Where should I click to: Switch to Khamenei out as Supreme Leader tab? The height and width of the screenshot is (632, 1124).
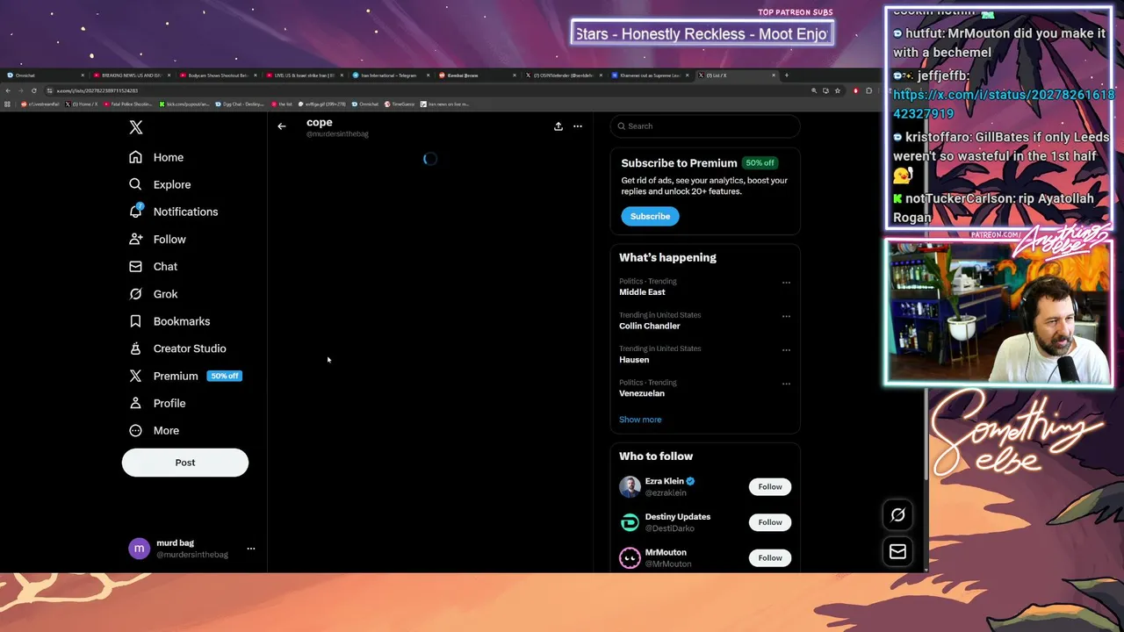point(648,75)
